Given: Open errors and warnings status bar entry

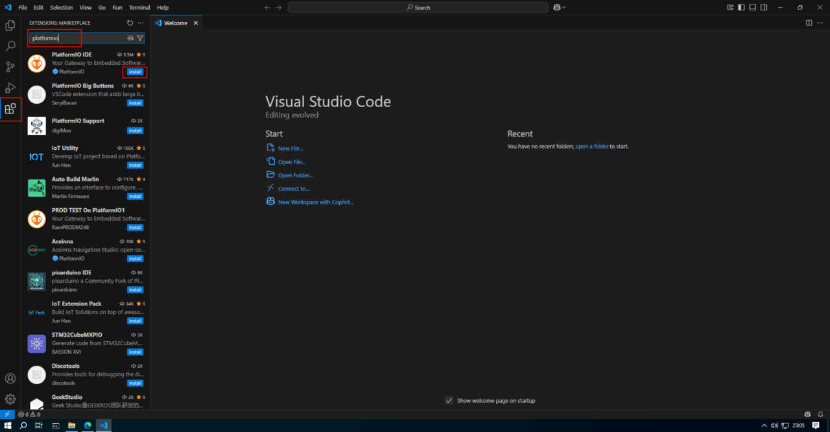Looking at the screenshot, I should (x=29, y=414).
